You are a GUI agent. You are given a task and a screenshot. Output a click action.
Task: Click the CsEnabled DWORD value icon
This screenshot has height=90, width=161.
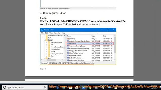(68, 44)
